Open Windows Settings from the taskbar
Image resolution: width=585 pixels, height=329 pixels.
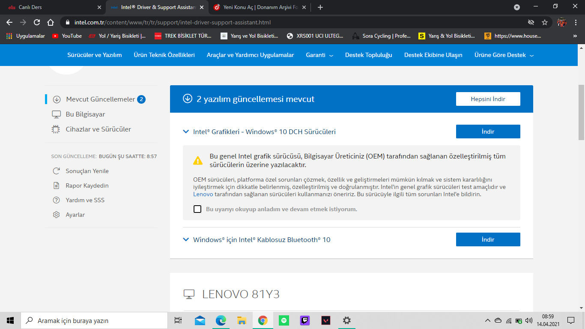[x=347, y=320]
